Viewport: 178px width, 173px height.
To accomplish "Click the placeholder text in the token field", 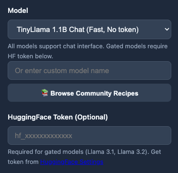I will (x=44, y=136).
